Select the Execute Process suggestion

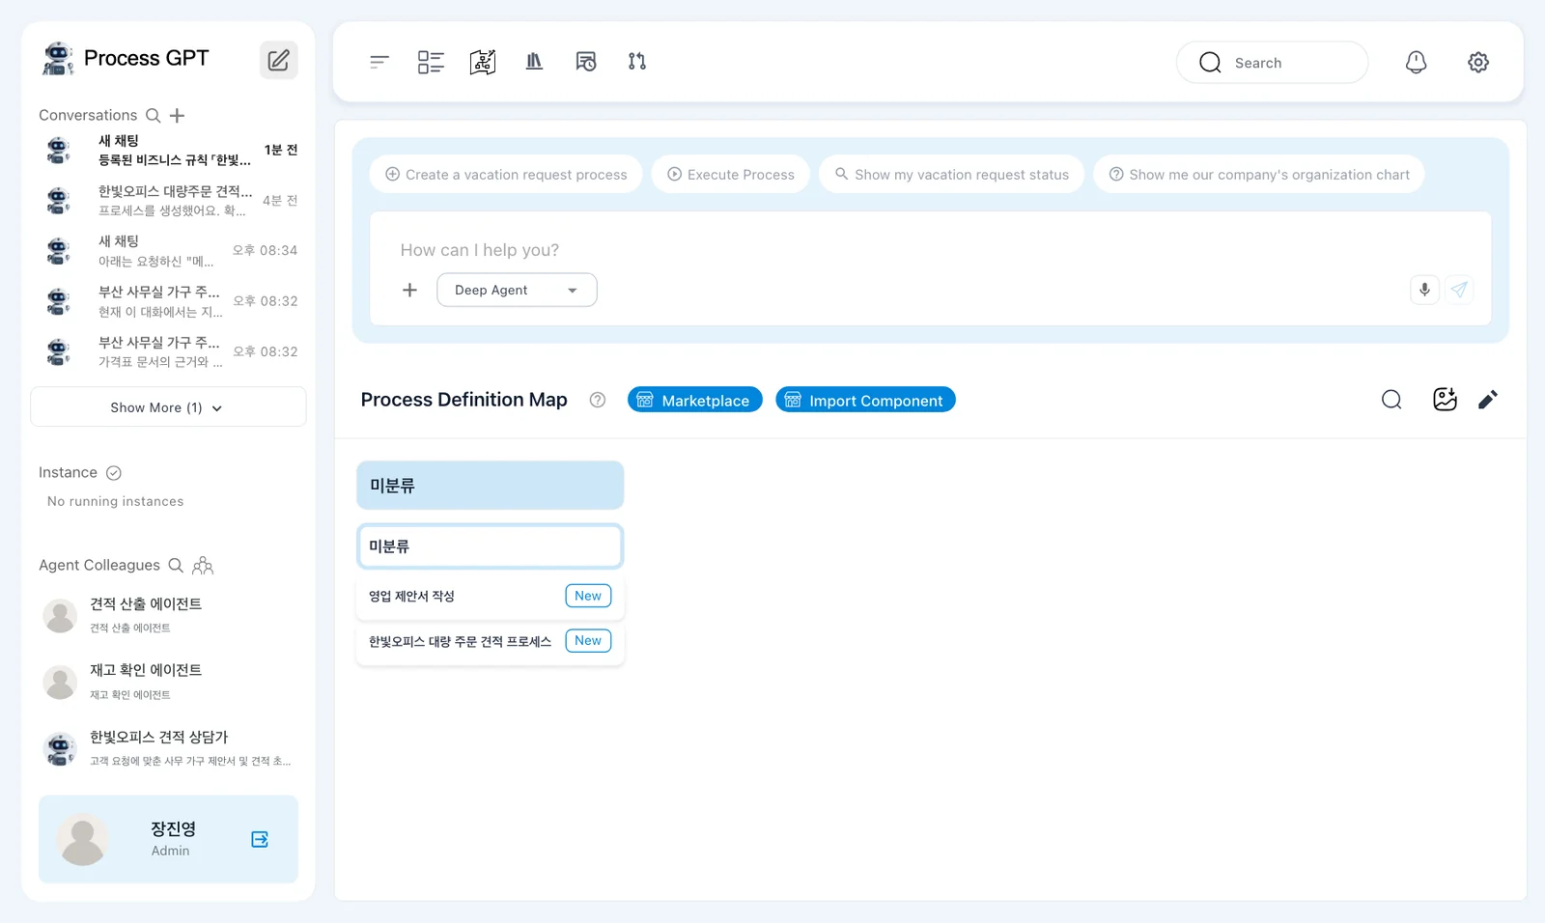click(731, 175)
